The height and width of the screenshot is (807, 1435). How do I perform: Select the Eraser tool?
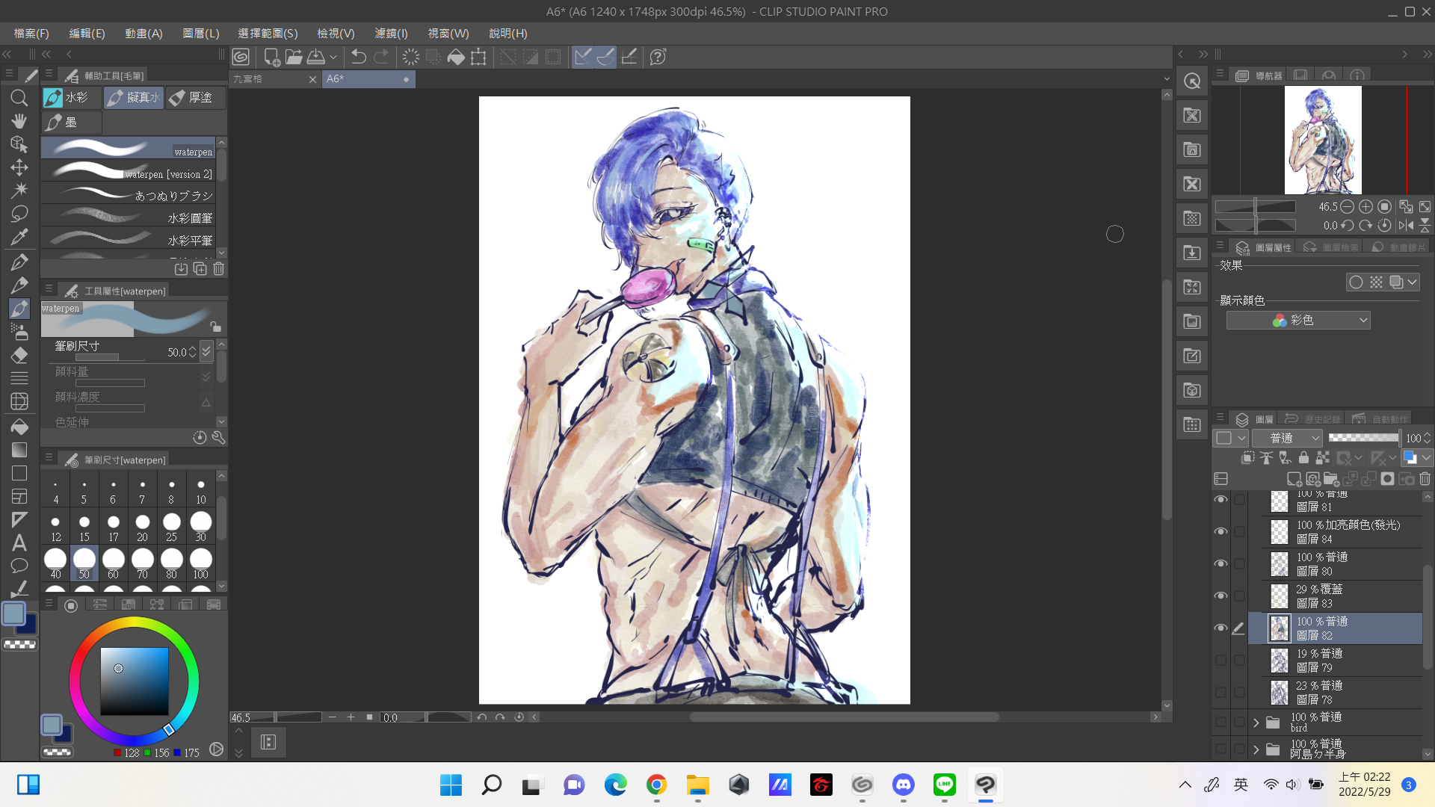[x=19, y=356]
